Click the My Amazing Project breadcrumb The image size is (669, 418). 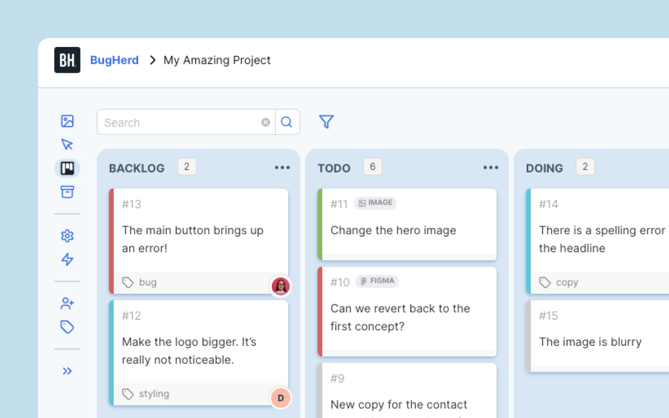217,60
